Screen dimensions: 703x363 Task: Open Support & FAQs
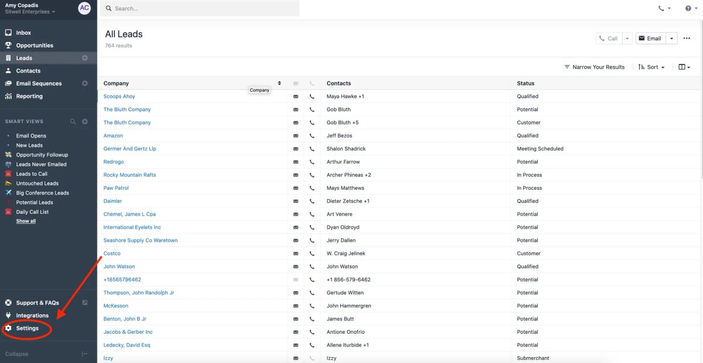[x=37, y=303]
